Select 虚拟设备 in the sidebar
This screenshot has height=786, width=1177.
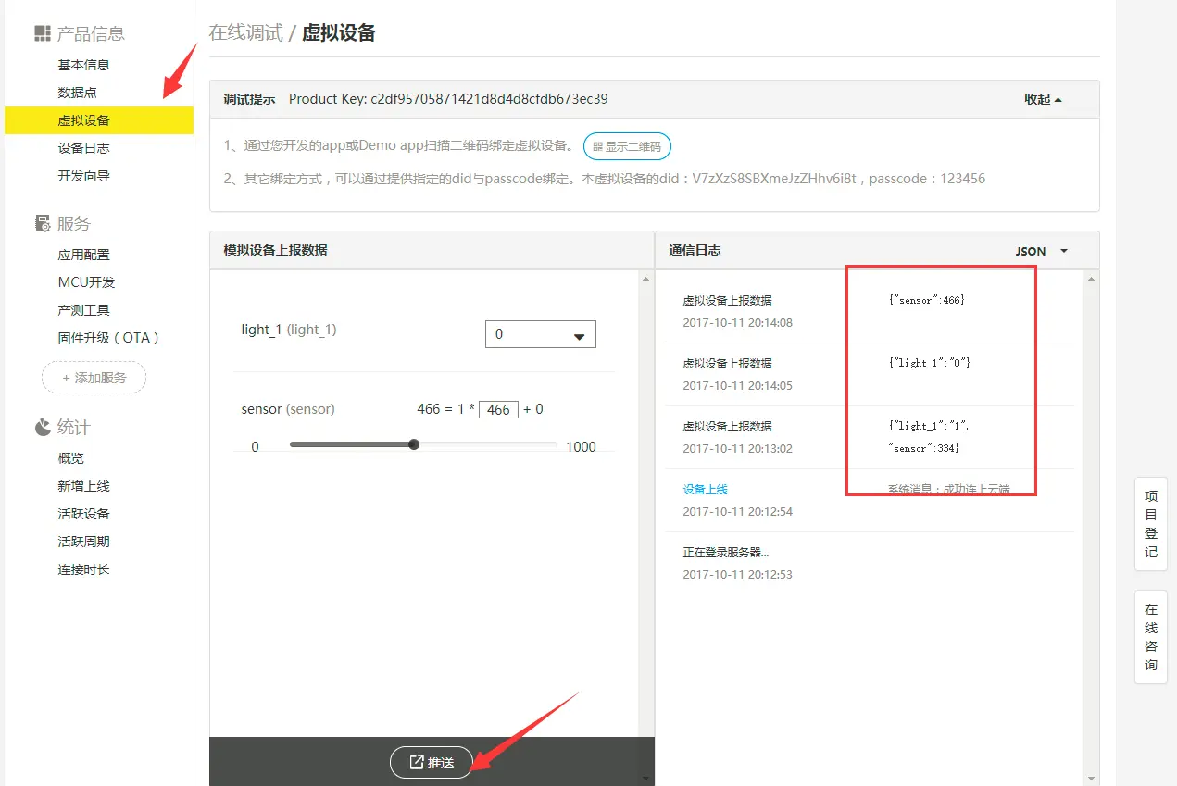(x=99, y=120)
